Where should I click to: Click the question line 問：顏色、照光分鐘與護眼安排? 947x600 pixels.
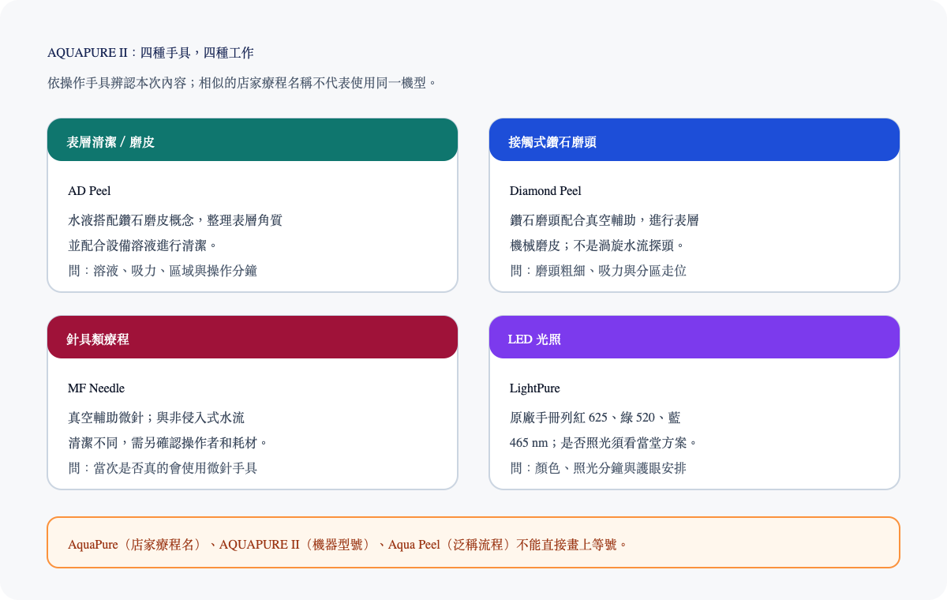point(598,468)
